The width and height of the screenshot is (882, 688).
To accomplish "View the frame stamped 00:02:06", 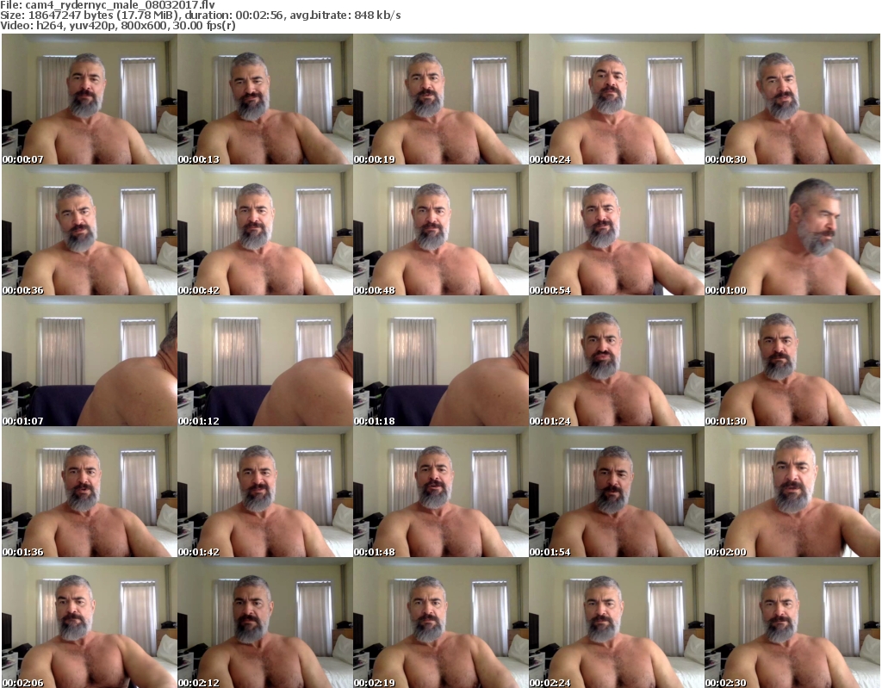I will pyautogui.click(x=90, y=623).
